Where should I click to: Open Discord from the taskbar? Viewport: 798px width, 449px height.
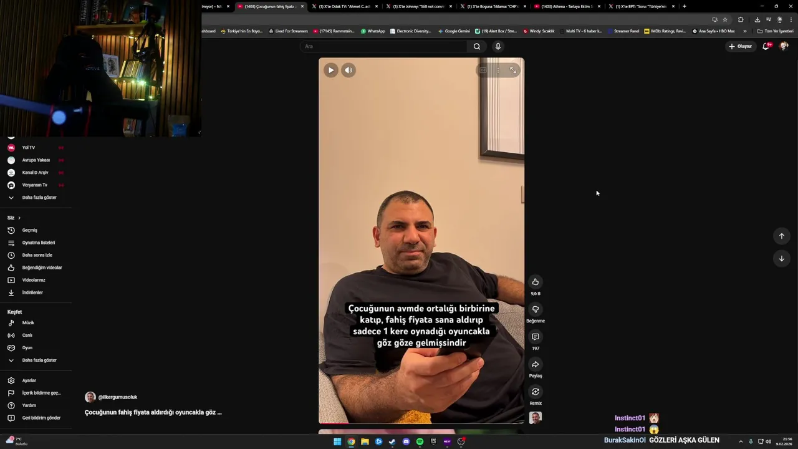pos(406,442)
